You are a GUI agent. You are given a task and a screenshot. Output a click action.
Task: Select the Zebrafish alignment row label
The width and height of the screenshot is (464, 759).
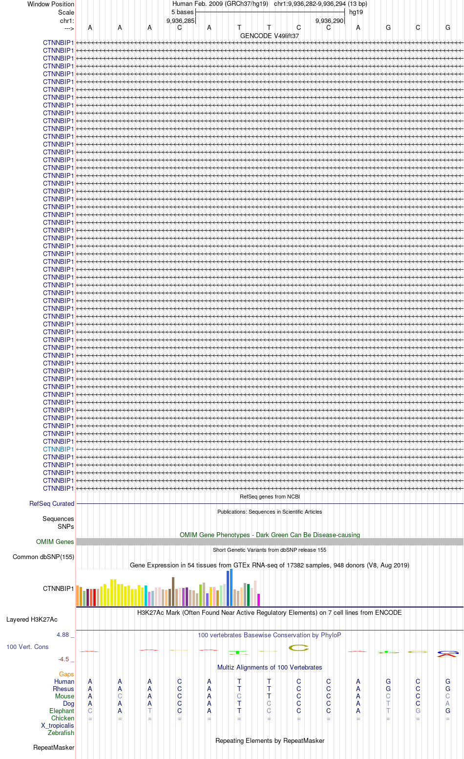pos(61,733)
